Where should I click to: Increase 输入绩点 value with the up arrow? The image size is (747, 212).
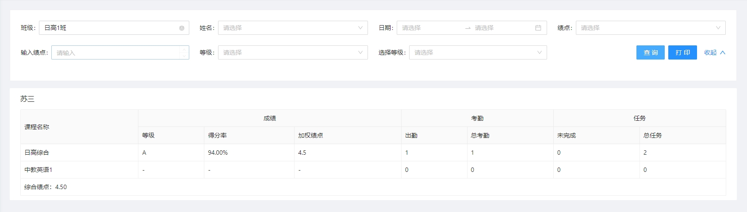point(184,50)
